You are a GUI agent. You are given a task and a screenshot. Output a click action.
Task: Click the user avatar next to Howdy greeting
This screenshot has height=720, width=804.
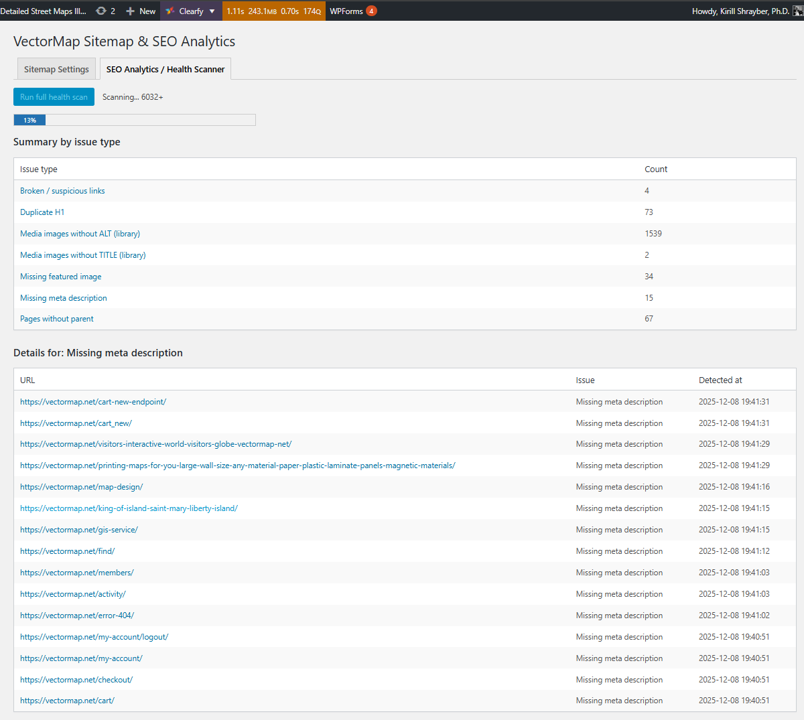[x=797, y=11]
